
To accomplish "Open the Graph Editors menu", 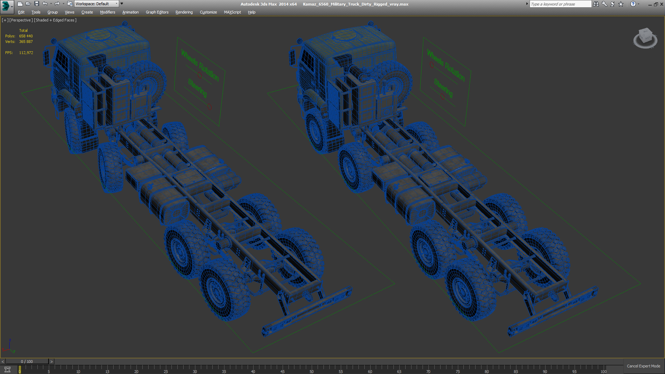I will (x=157, y=12).
